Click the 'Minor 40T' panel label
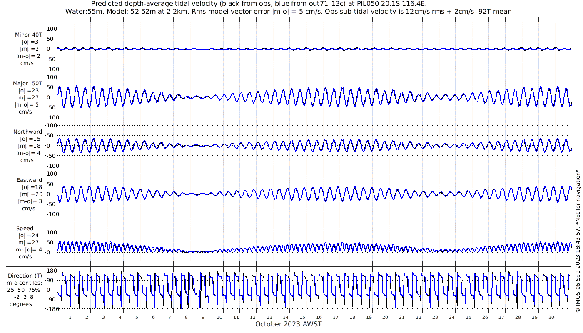The image size is (583, 333). (28, 35)
